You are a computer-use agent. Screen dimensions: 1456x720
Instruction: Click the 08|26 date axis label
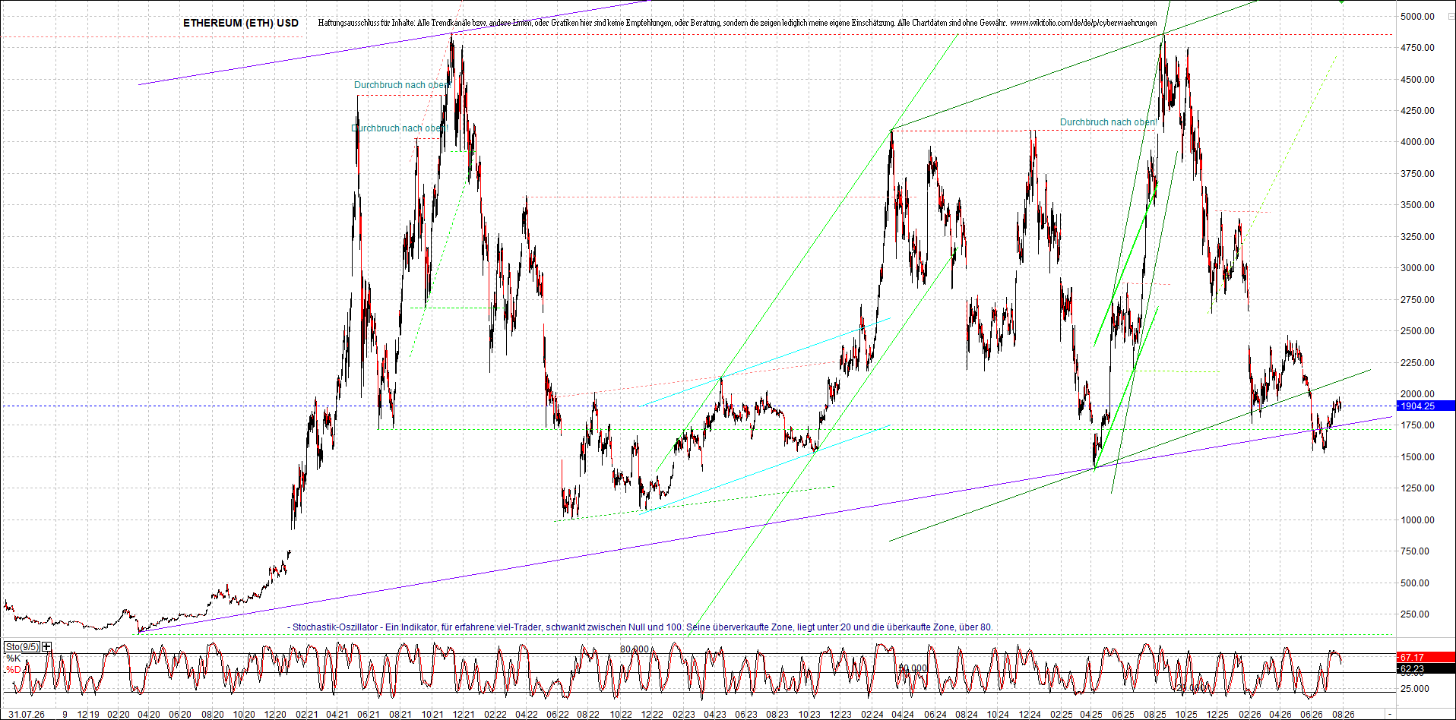pos(1343,715)
